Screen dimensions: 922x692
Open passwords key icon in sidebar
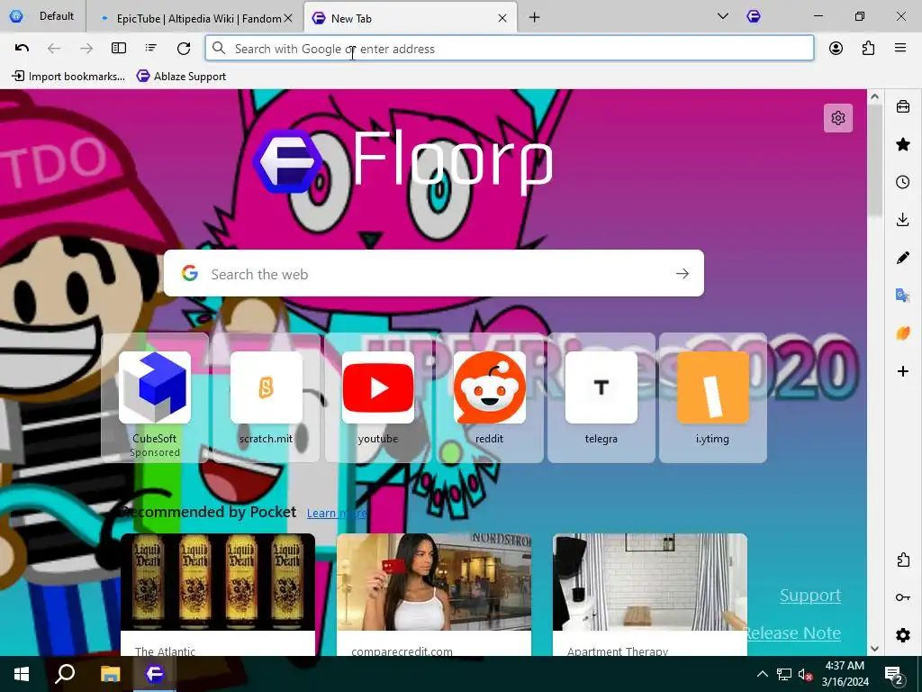pyautogui.click(x=902, y=597)
